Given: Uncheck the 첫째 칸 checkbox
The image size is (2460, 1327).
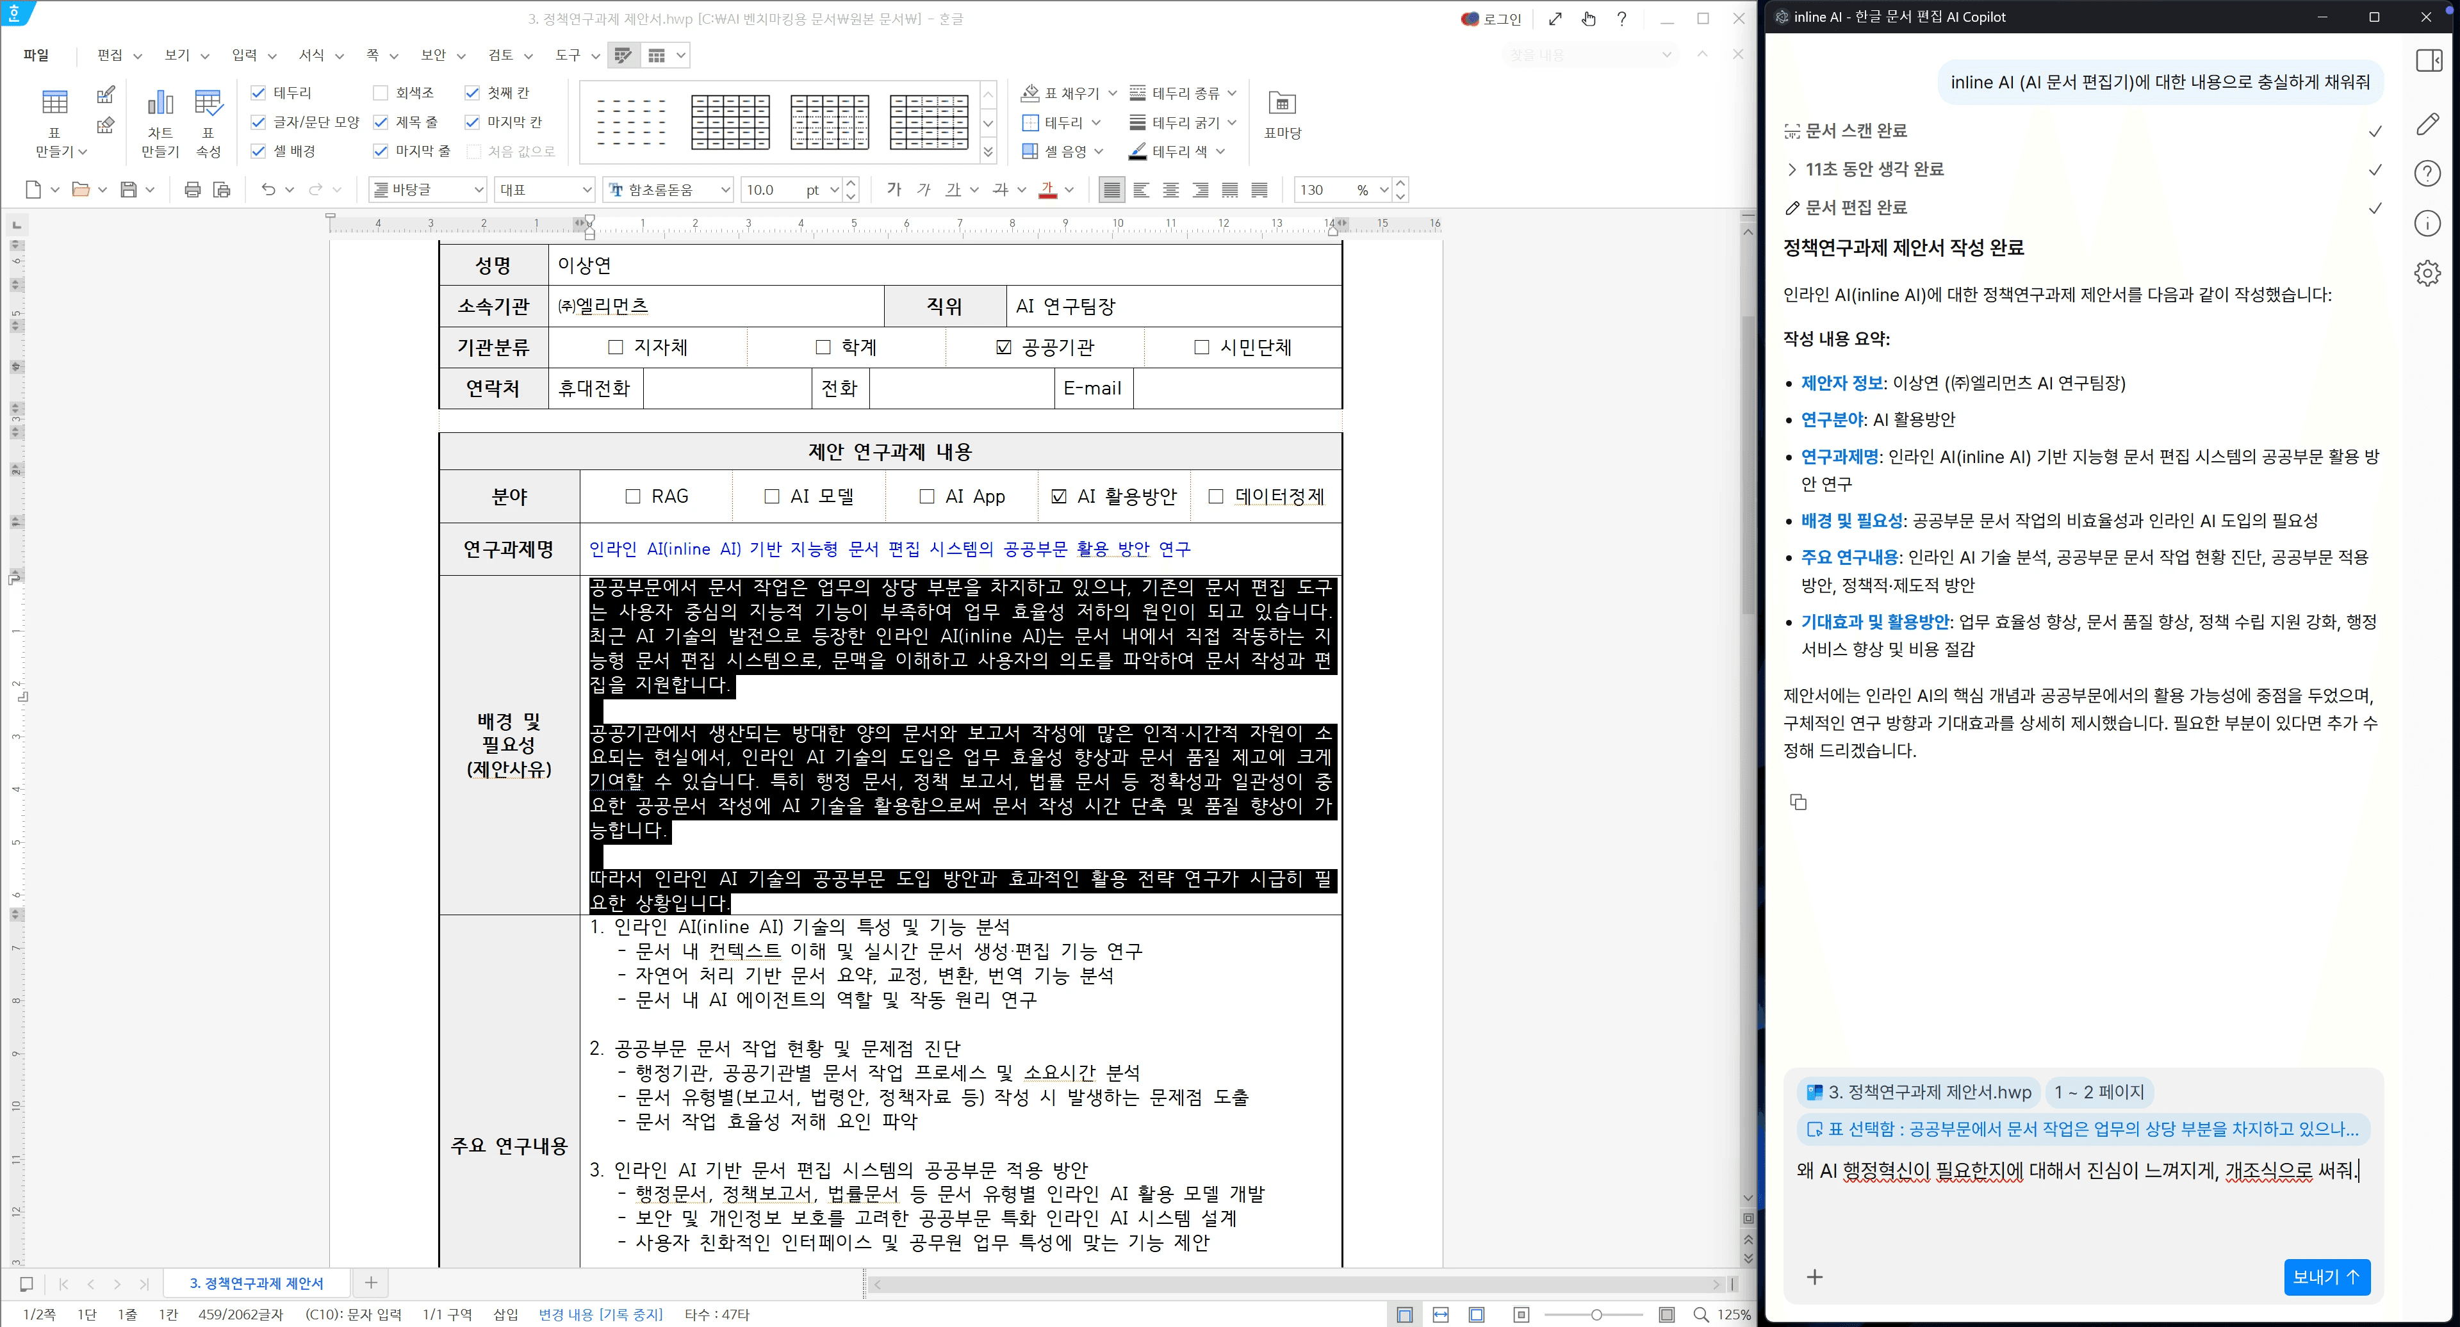Looking at the screenshot, I should click(x=471, y=93).
